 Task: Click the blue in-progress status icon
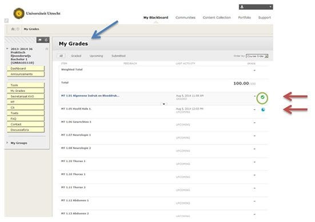point(263,110)
